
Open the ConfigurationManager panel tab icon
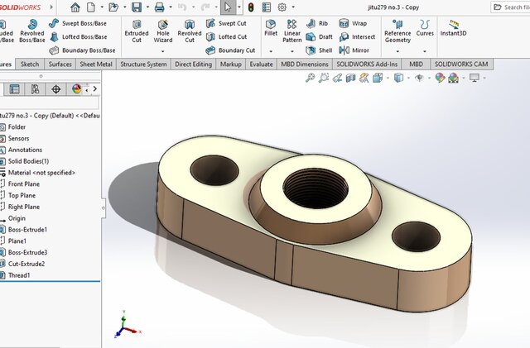click(x=35, y=89)
